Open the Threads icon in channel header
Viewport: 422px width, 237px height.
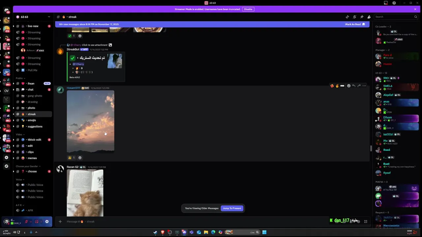[x=347, y=17]
